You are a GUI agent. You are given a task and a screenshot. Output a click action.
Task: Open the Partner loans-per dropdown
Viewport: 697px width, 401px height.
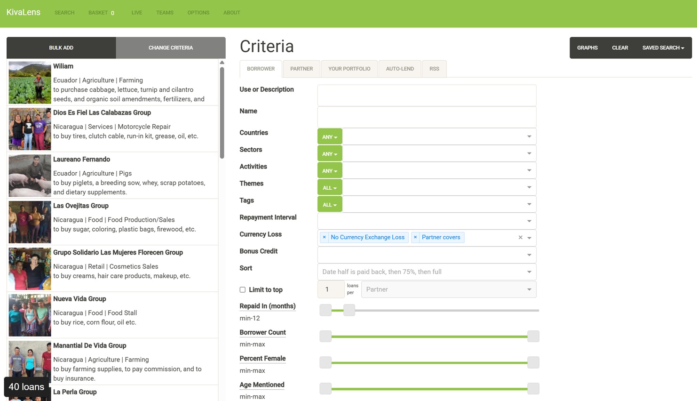point(449,289)
